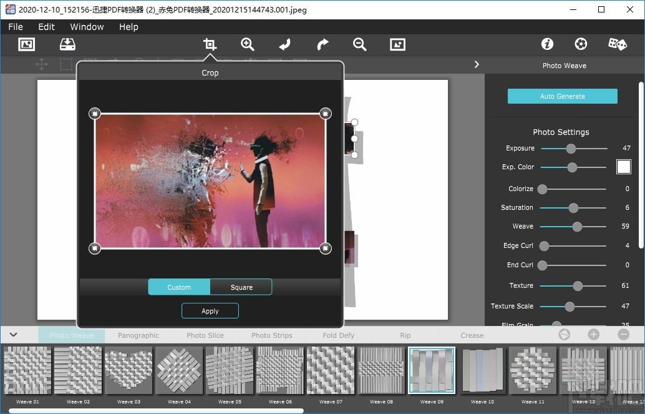
Task: Click the fit image to window icon
Action: pyautogui.click(x=397, y=44)
